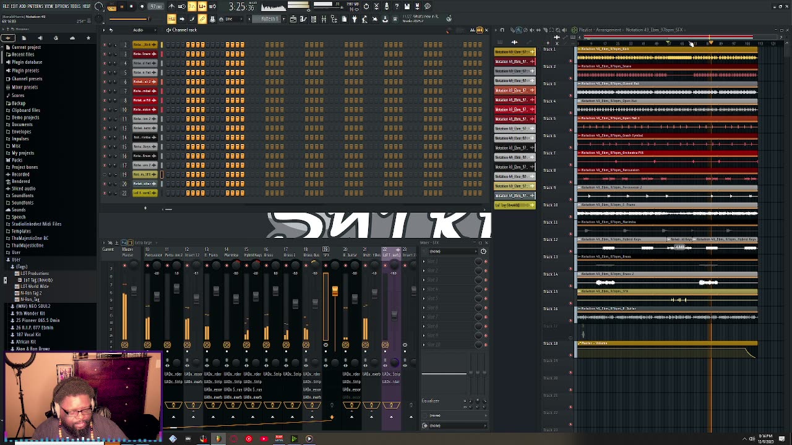This screenshot has height=445, width=792.
Task: Click the FL Studio icon in Windows taskbar
Action: tap(217, 439)
